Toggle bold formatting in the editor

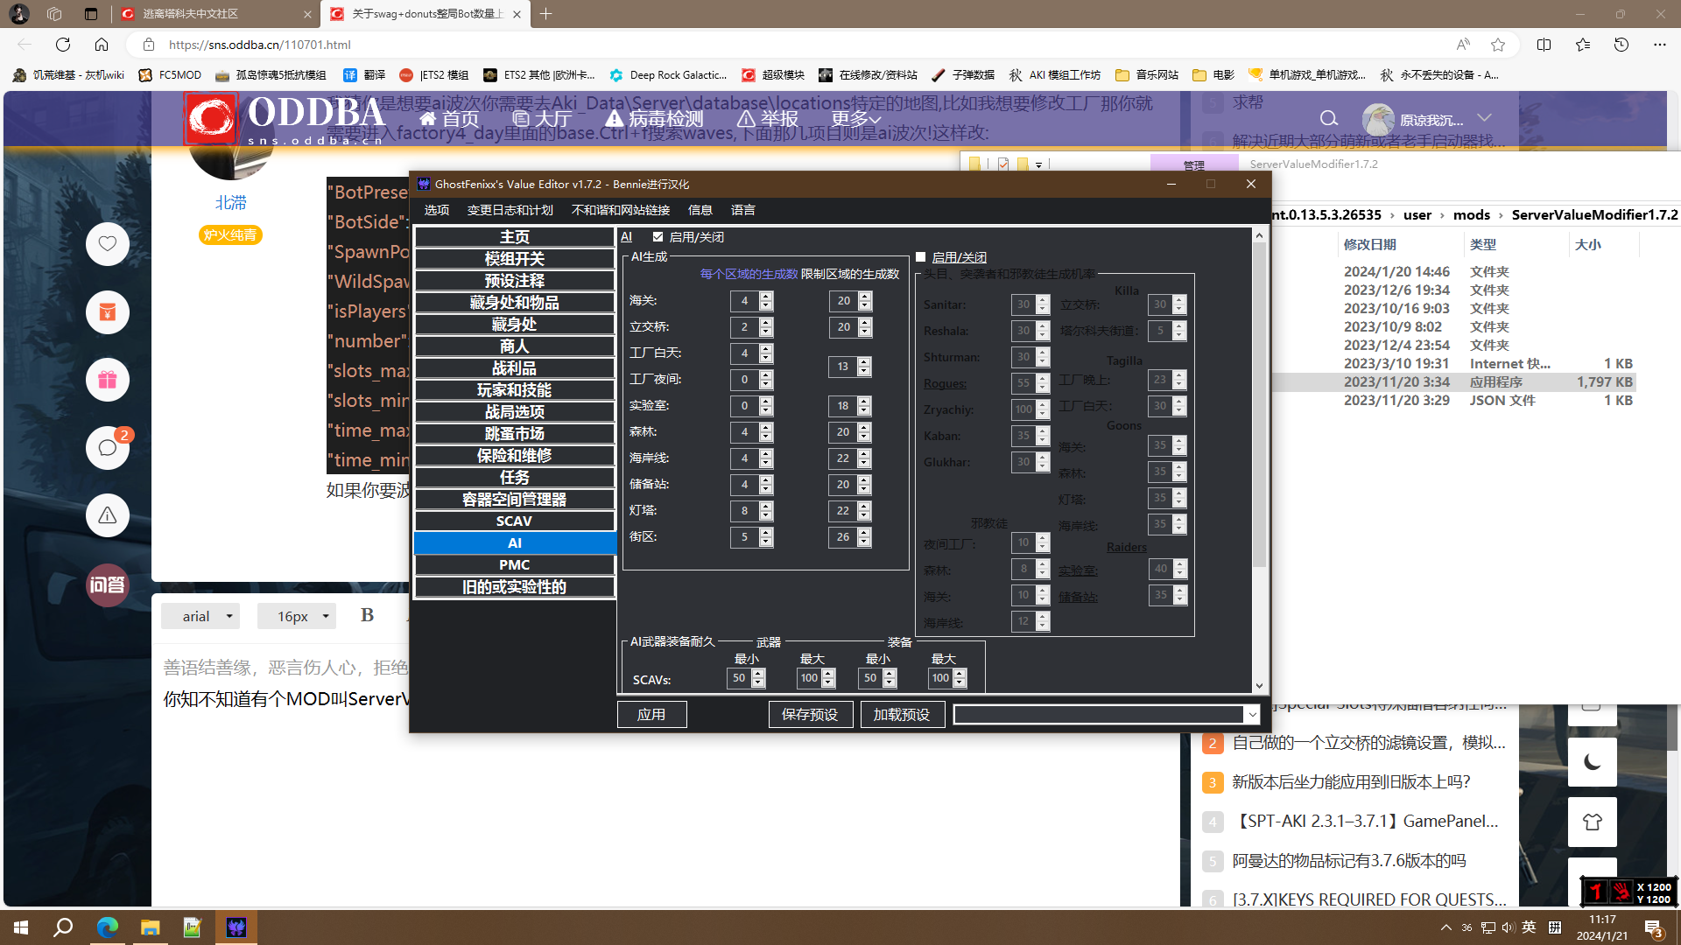(x=367, y=615)
